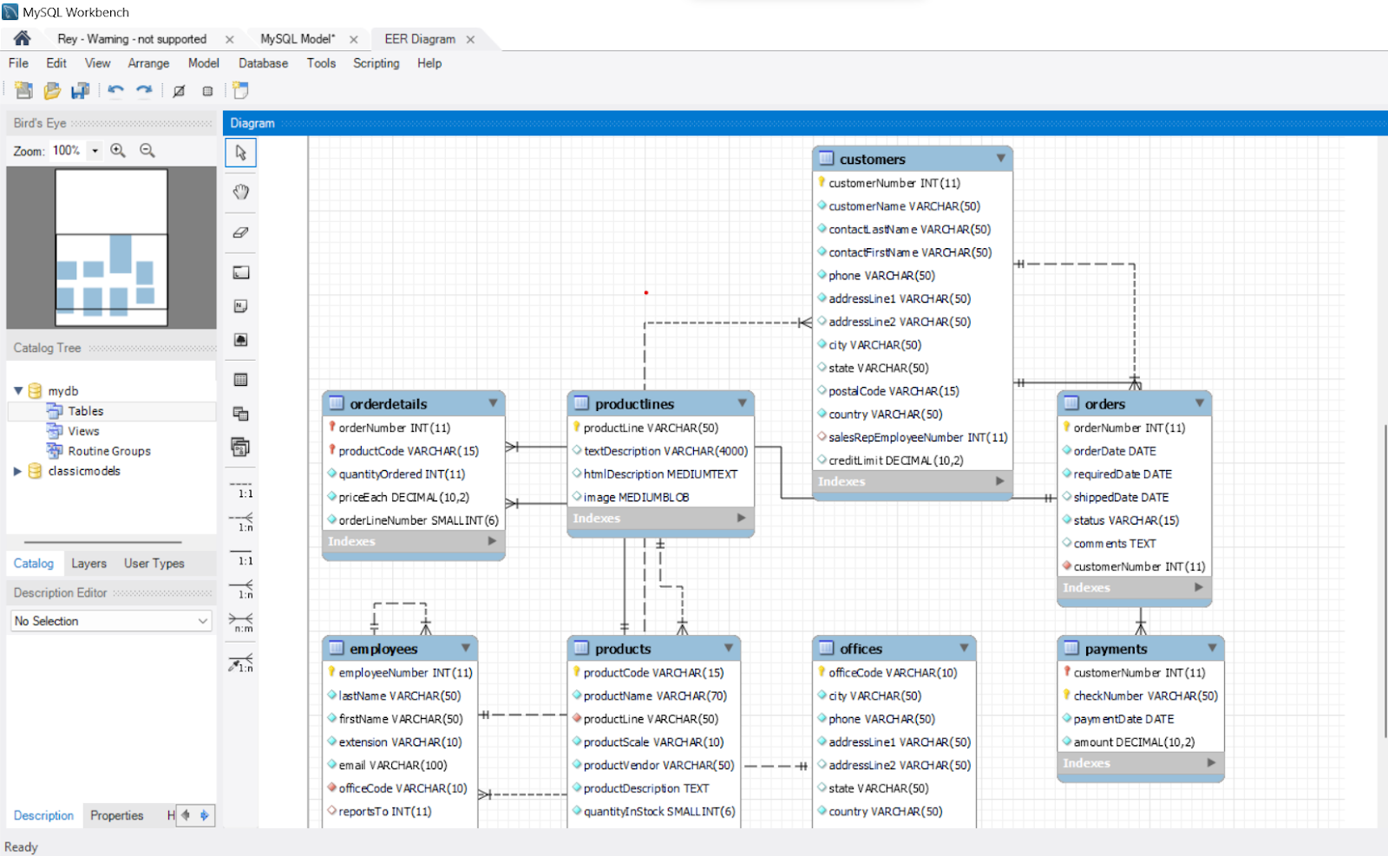Toggle align objects to grid icon
1388x856 pixels.
207,91
